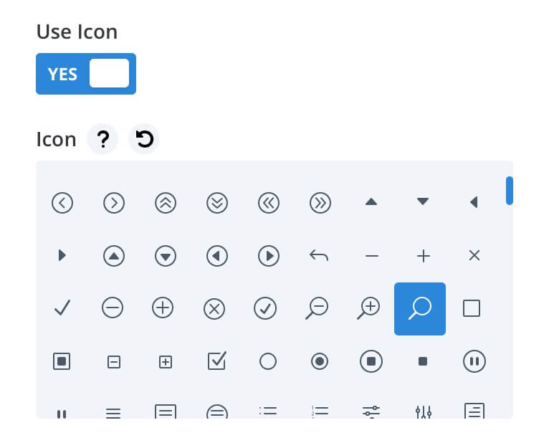Select the curved reply arrow icon
Viewport: 549px width, 443px height.
pos(319,256)
